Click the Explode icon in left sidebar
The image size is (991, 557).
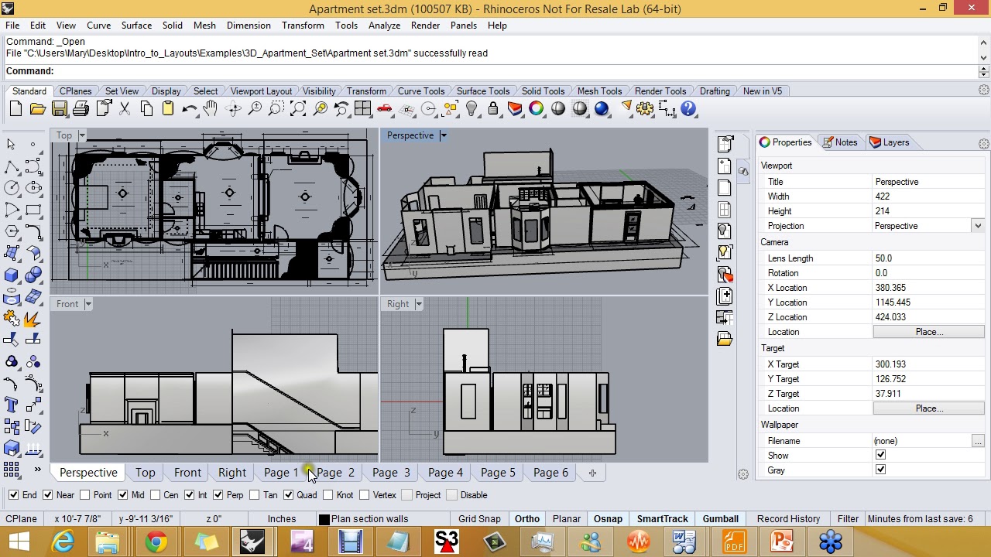pyautogui.click(x=33, y=318)
